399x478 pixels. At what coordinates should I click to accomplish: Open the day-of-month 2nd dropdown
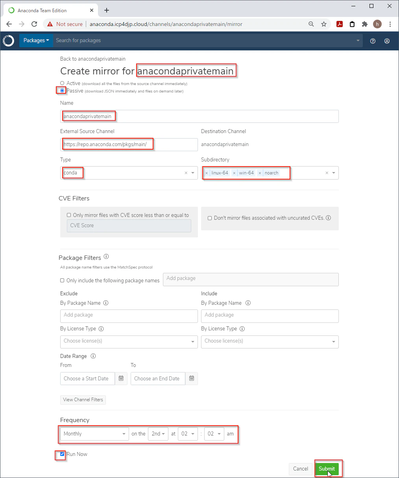pos(158,434)
